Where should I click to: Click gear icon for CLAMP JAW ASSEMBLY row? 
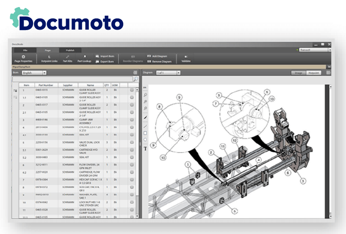pos(132,120)
